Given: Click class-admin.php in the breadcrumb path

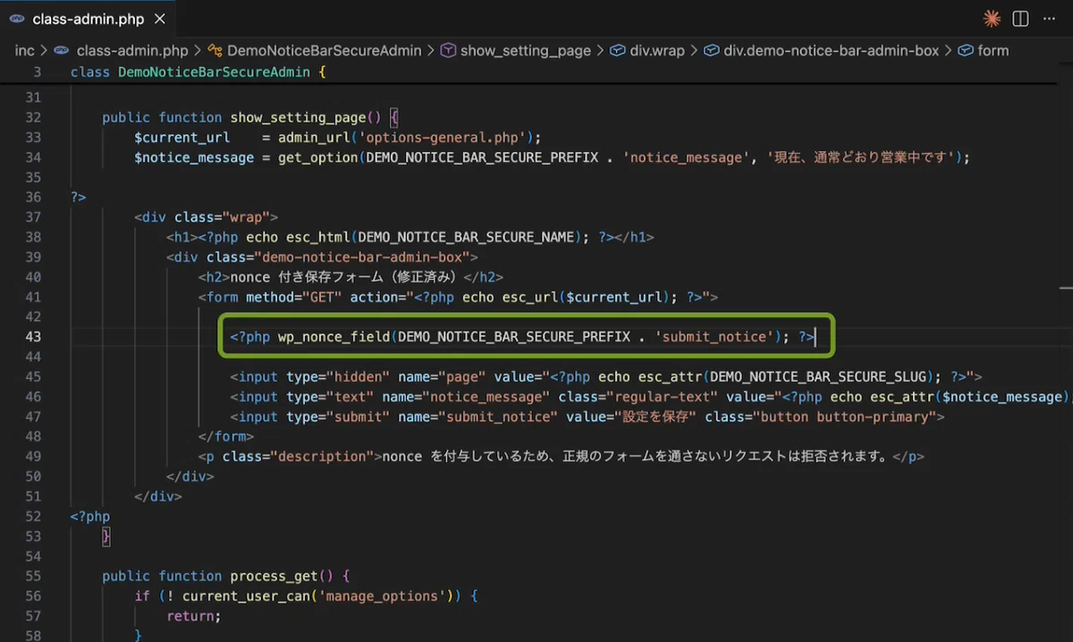Looking at the screenshot, I should [x=132, y=51].
